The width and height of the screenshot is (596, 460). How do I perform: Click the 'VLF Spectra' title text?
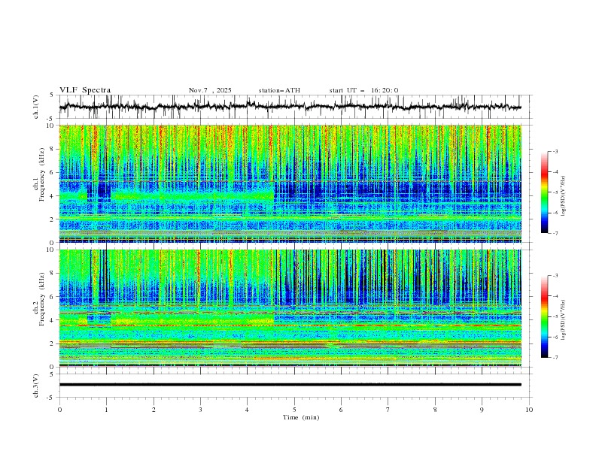click(85, 90)
